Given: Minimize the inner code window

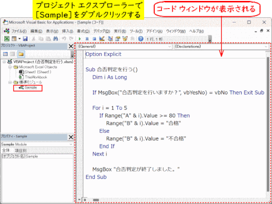Looking at the screenshot, I should point(256,32).
